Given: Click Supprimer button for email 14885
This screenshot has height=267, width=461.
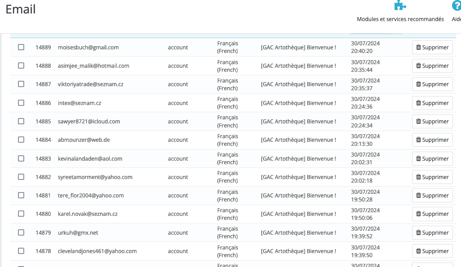Looking at the screenshot, I should point(432,122).
